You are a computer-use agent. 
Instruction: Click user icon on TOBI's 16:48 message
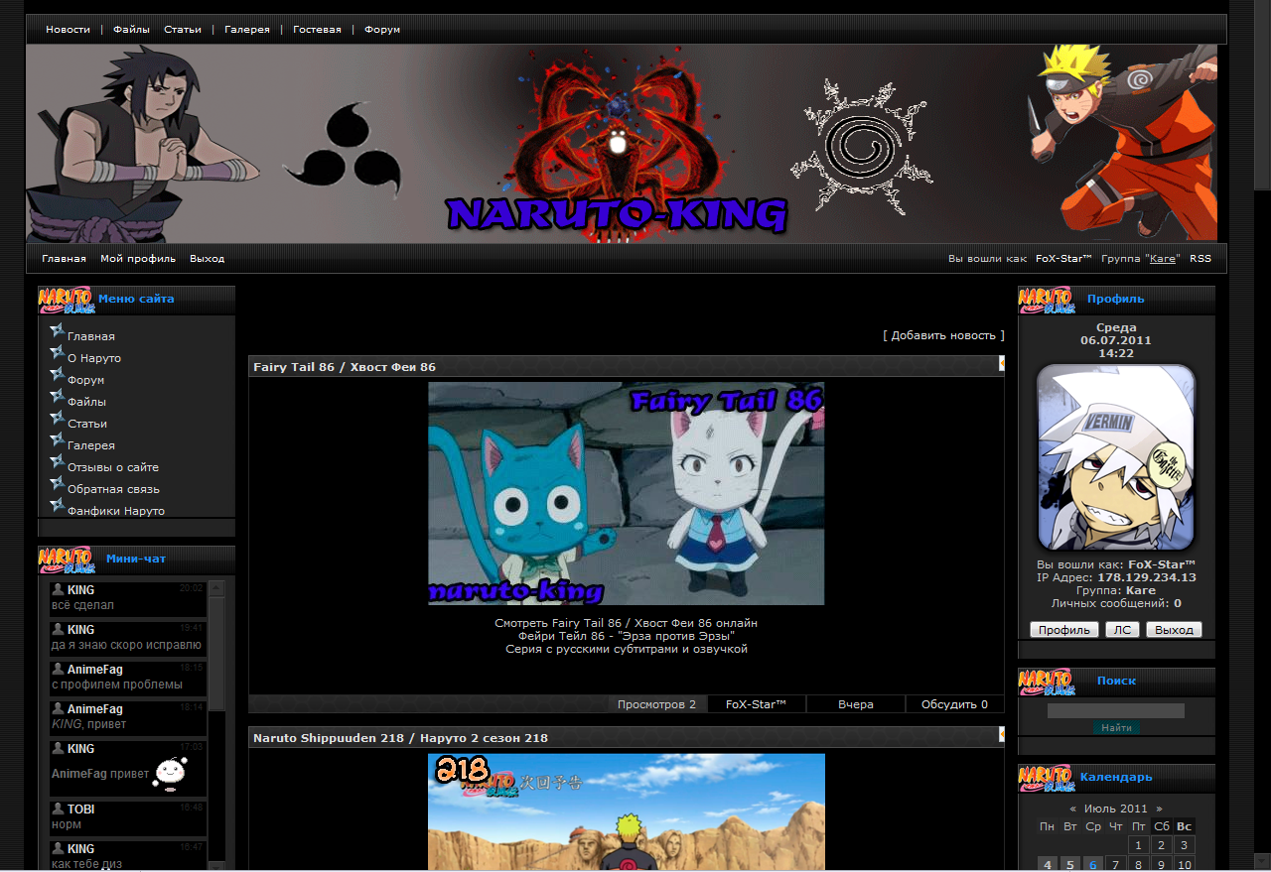click(58, 809)
